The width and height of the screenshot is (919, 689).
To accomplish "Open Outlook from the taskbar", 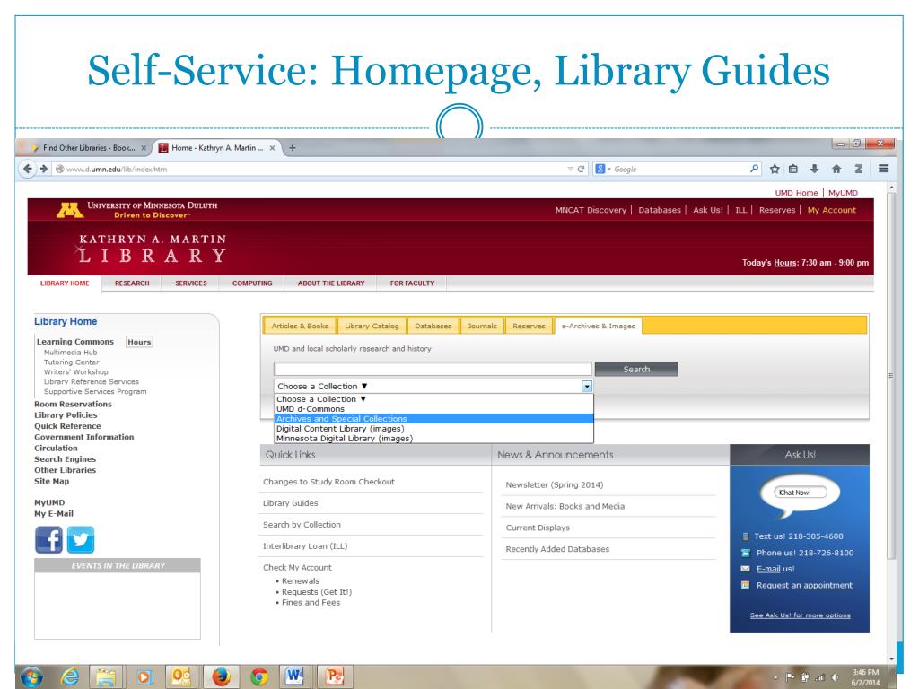I will tap(180, 676).
